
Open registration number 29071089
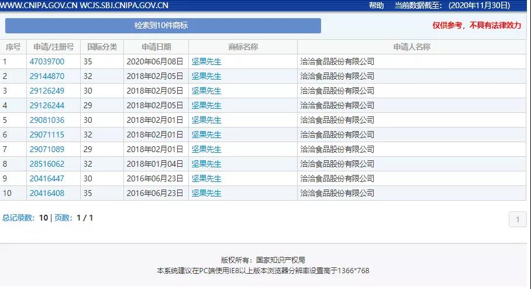(47, 149)
